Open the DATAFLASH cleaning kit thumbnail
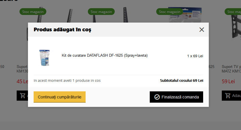This screenshot has height=130, width=241. [x=44, y=58]
